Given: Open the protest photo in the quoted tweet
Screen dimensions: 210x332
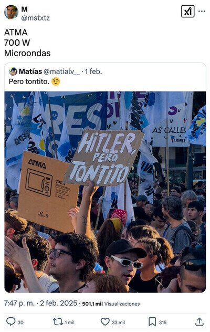Looking at the screenshot, I should tap(105, 192).
